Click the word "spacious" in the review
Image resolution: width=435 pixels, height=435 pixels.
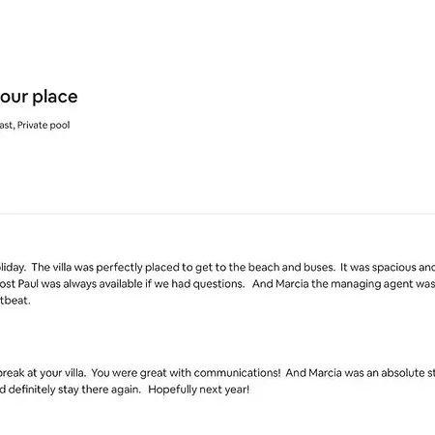pyautogui.click(x=394, y=268)
